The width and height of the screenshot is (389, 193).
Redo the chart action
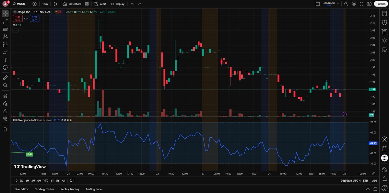coord(140,4)
